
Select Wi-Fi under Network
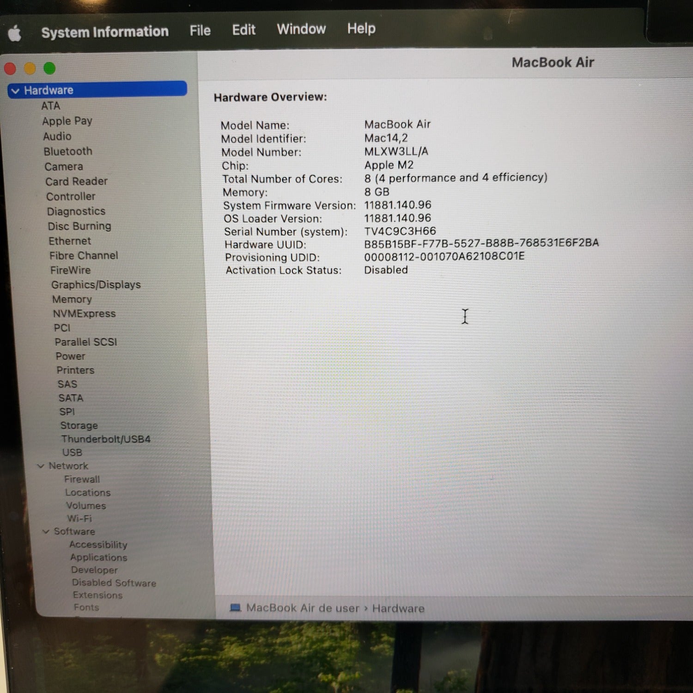[x=79, y=519]
